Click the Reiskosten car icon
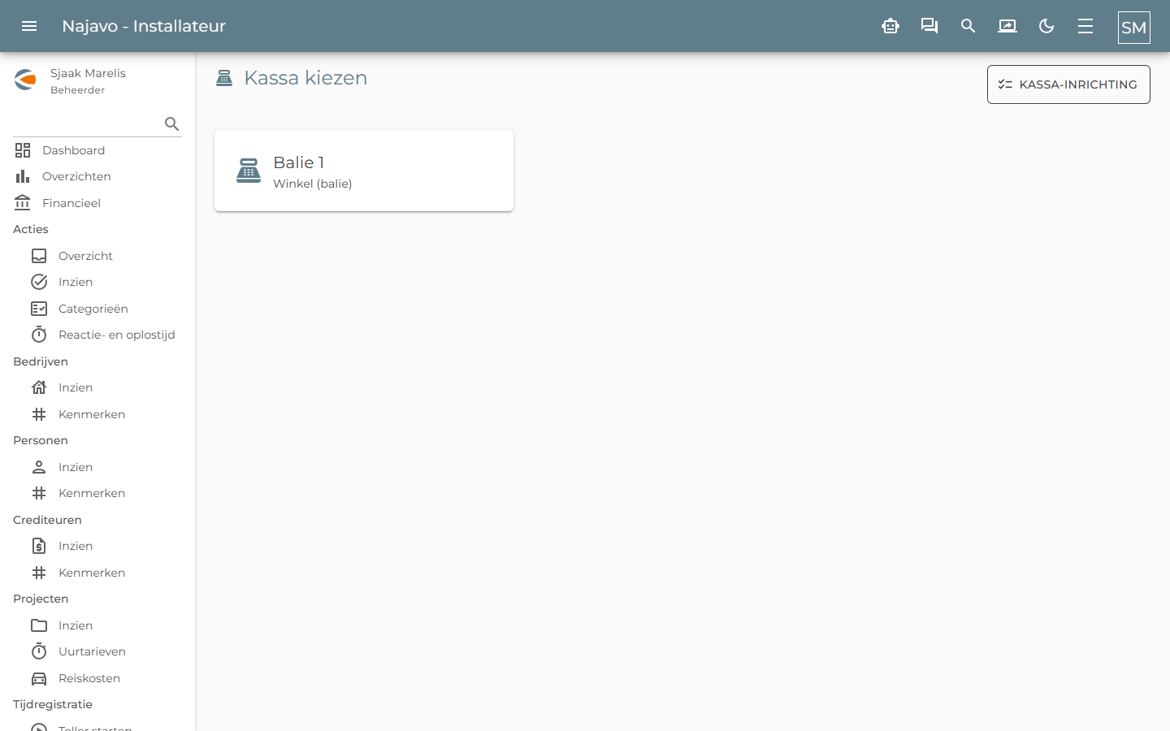 (x=39, y=678)
